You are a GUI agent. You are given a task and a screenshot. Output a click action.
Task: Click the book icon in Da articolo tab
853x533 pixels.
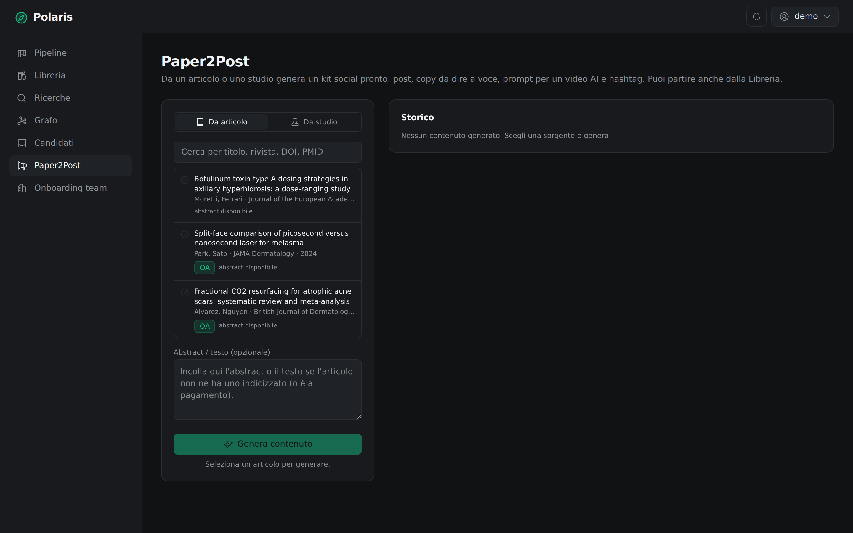click(x=200, y=122)
